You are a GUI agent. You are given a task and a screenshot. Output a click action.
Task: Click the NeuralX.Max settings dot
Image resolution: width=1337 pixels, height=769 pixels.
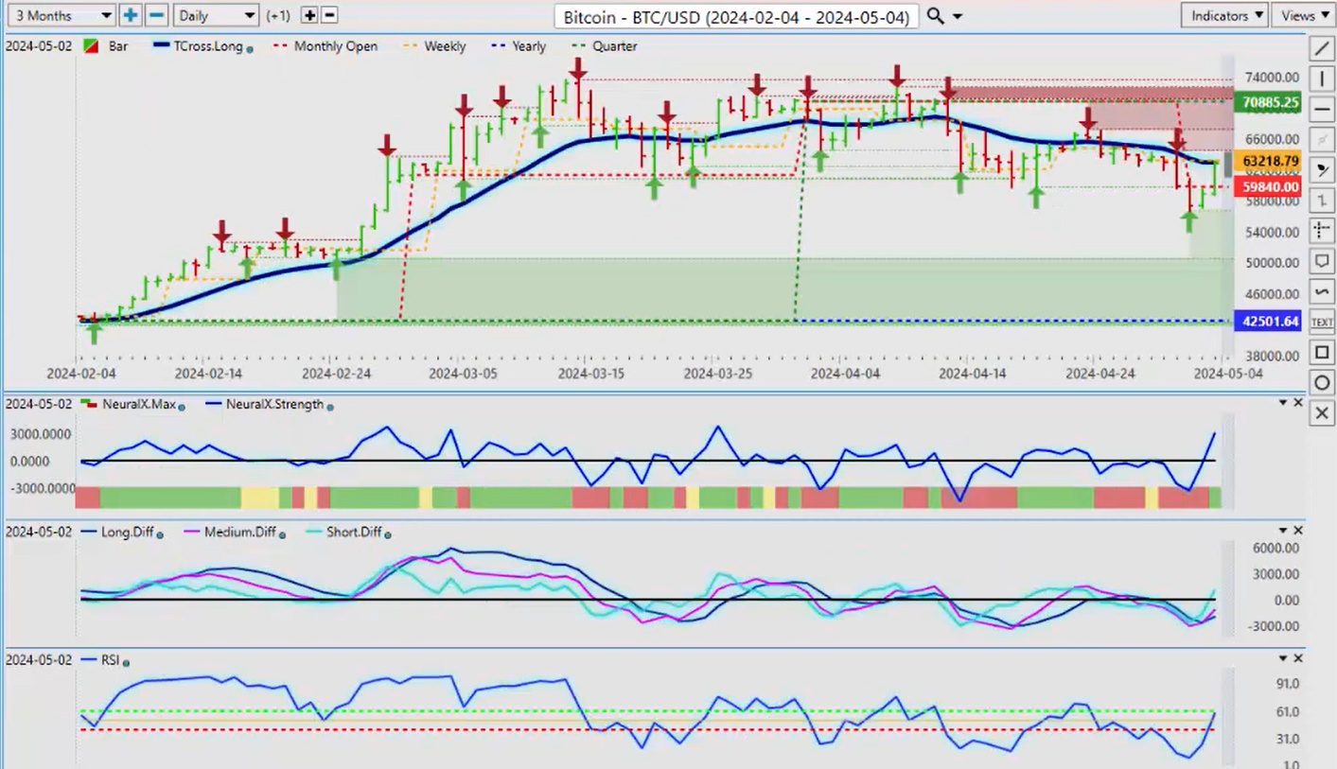tap(181, 406)
